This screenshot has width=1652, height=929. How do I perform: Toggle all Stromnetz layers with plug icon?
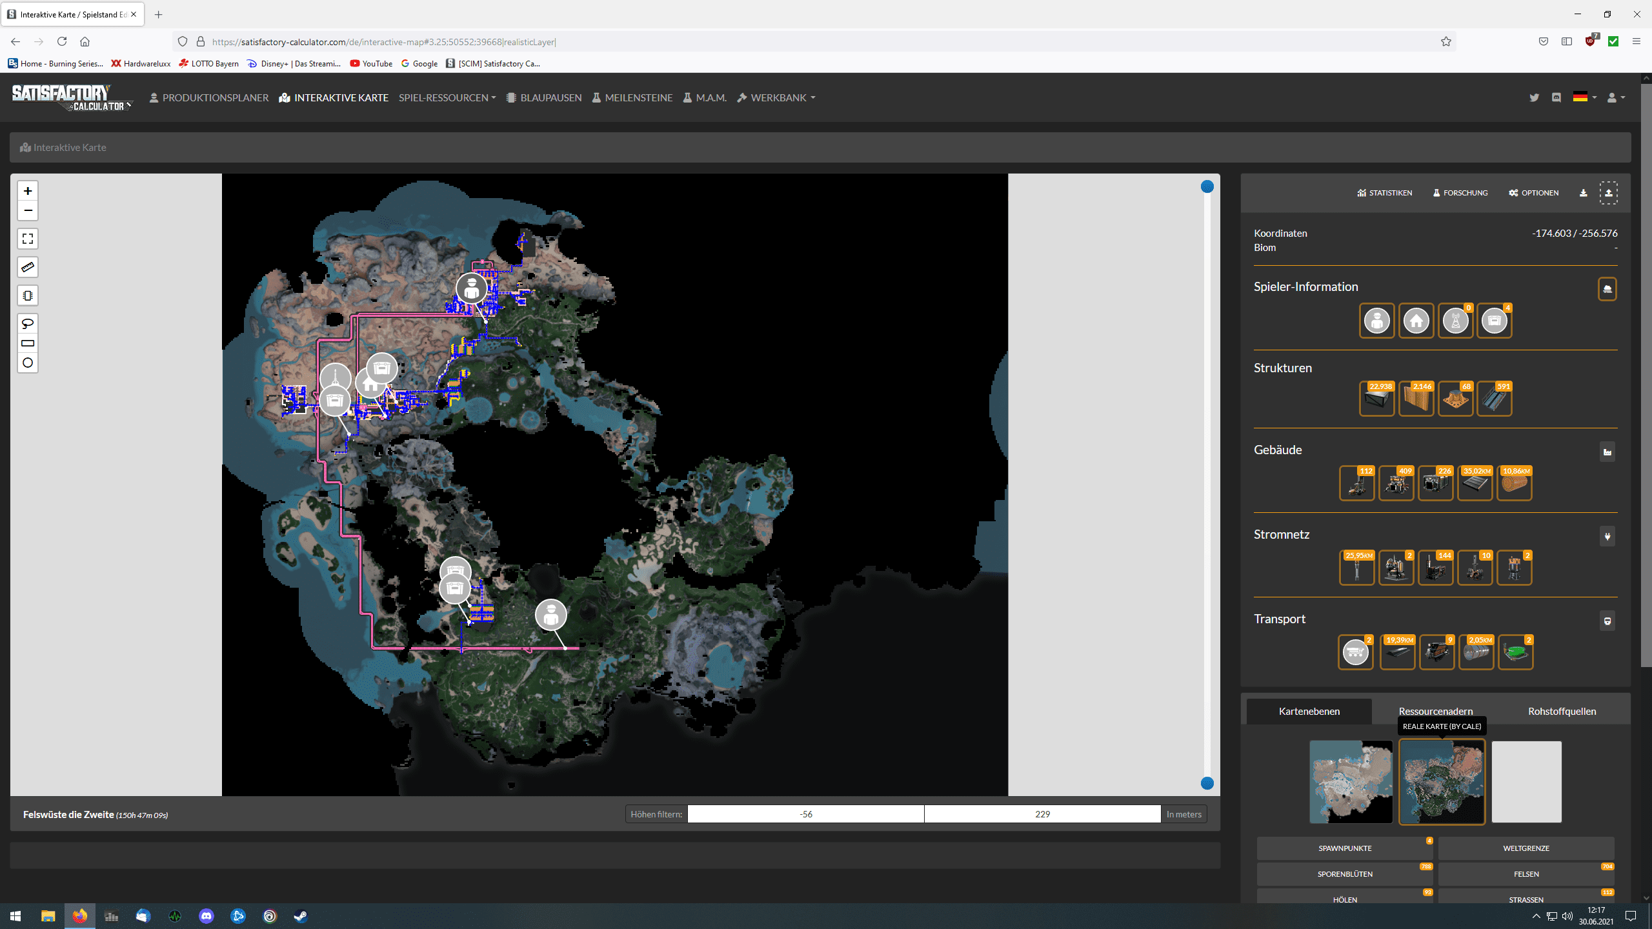[1607, 536]
